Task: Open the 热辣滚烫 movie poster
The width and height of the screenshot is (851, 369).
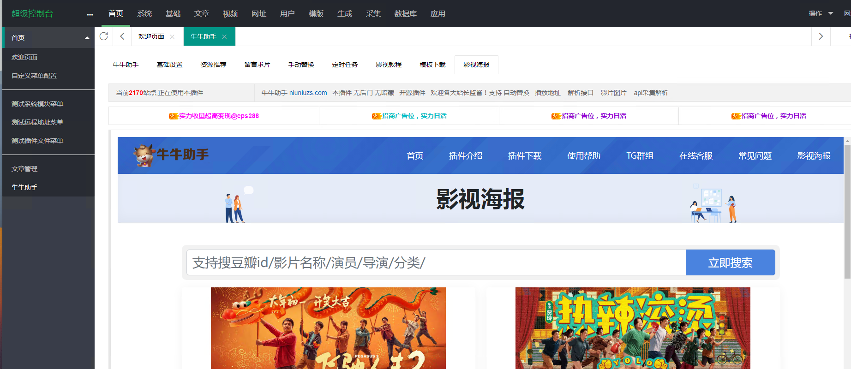Action: 633,328
